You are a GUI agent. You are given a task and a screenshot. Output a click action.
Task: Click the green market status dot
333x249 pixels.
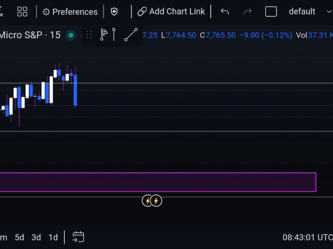pos(71,35)
